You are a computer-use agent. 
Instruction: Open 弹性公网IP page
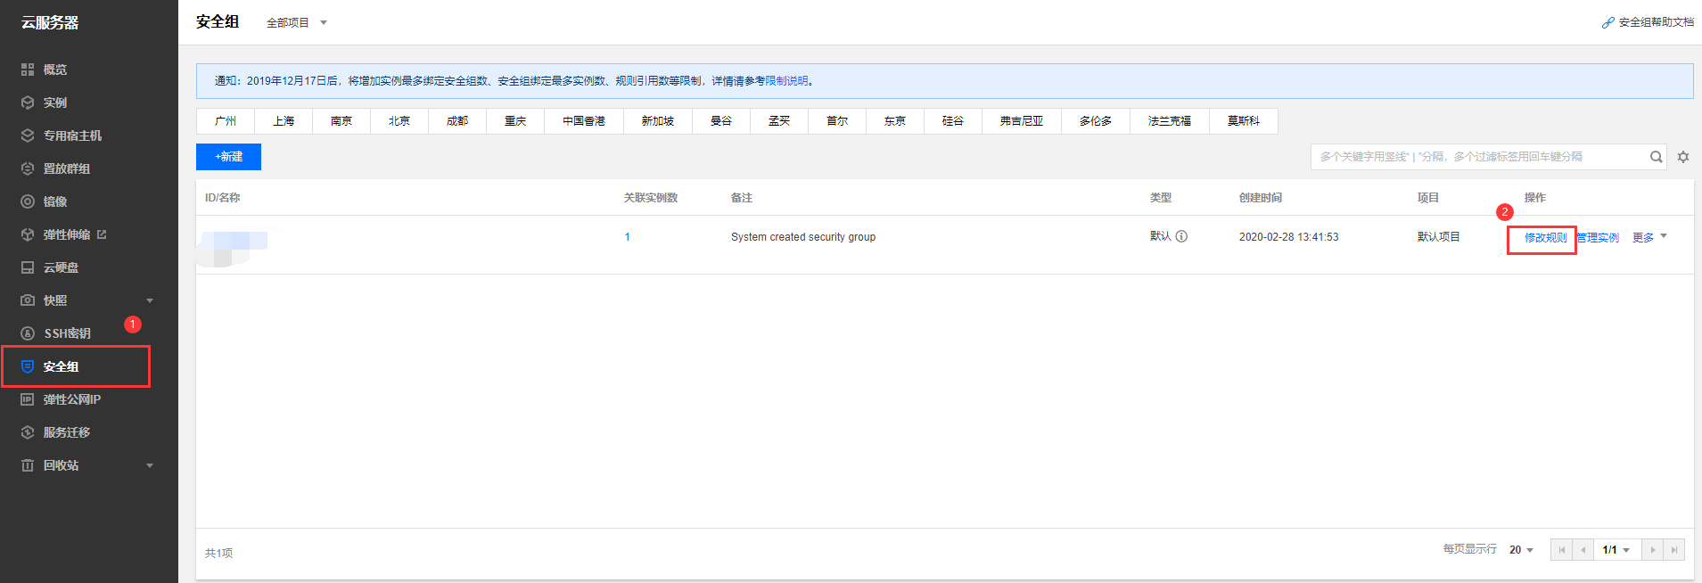point(71,399)
